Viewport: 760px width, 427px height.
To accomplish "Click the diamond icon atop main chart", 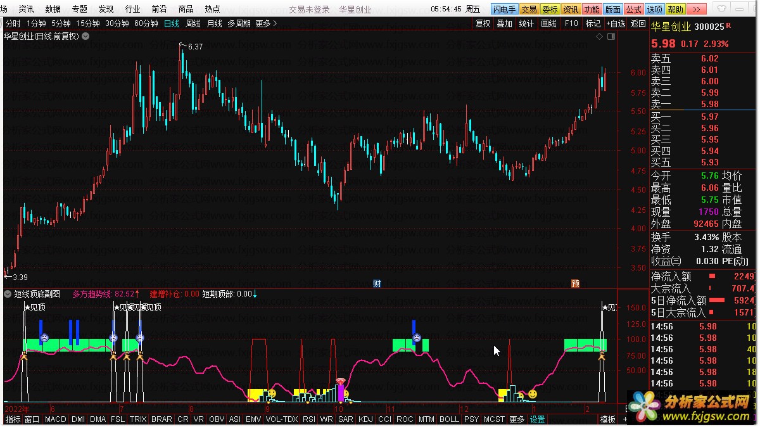I will 599,37.
